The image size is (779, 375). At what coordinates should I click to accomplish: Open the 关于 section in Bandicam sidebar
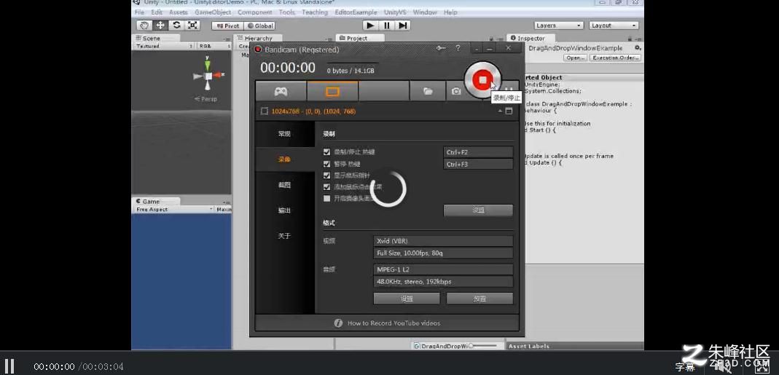click(x=285, y=236)
